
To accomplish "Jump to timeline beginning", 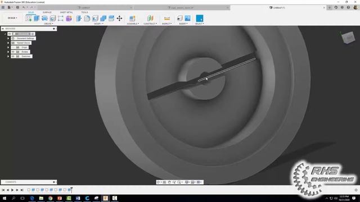I will tap(3, 190).
